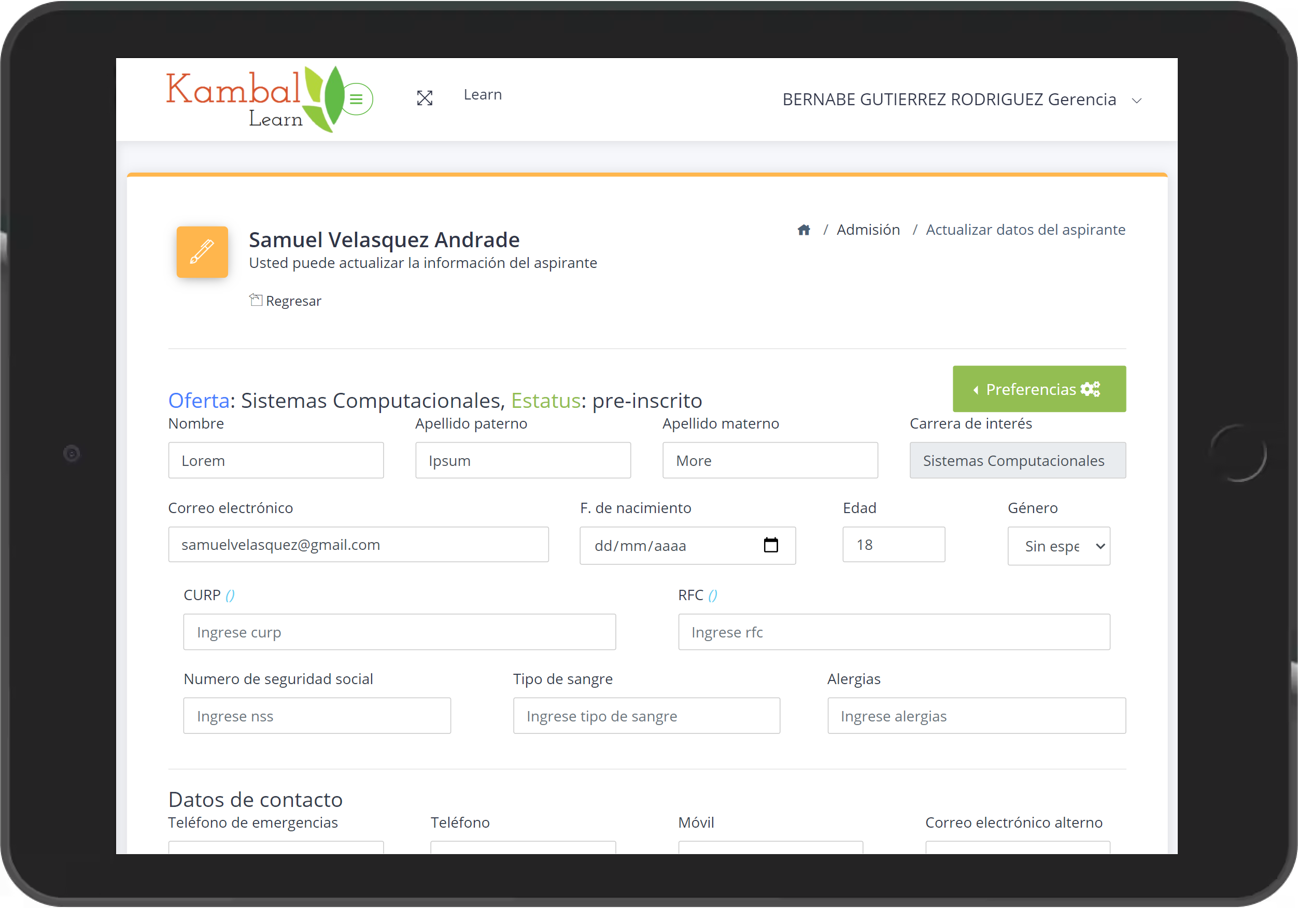1298x908 pixels.
Task: Click the Actualizar datos breadcrumb item
Action: point(1026,230)
